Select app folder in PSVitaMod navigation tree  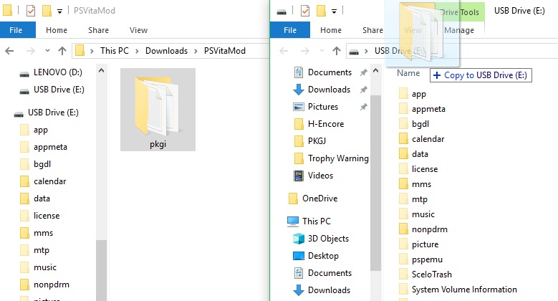(x=34, y=130)
